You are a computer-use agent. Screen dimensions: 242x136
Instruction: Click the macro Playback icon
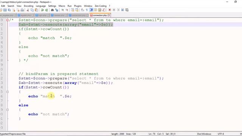tap(118, 10)
